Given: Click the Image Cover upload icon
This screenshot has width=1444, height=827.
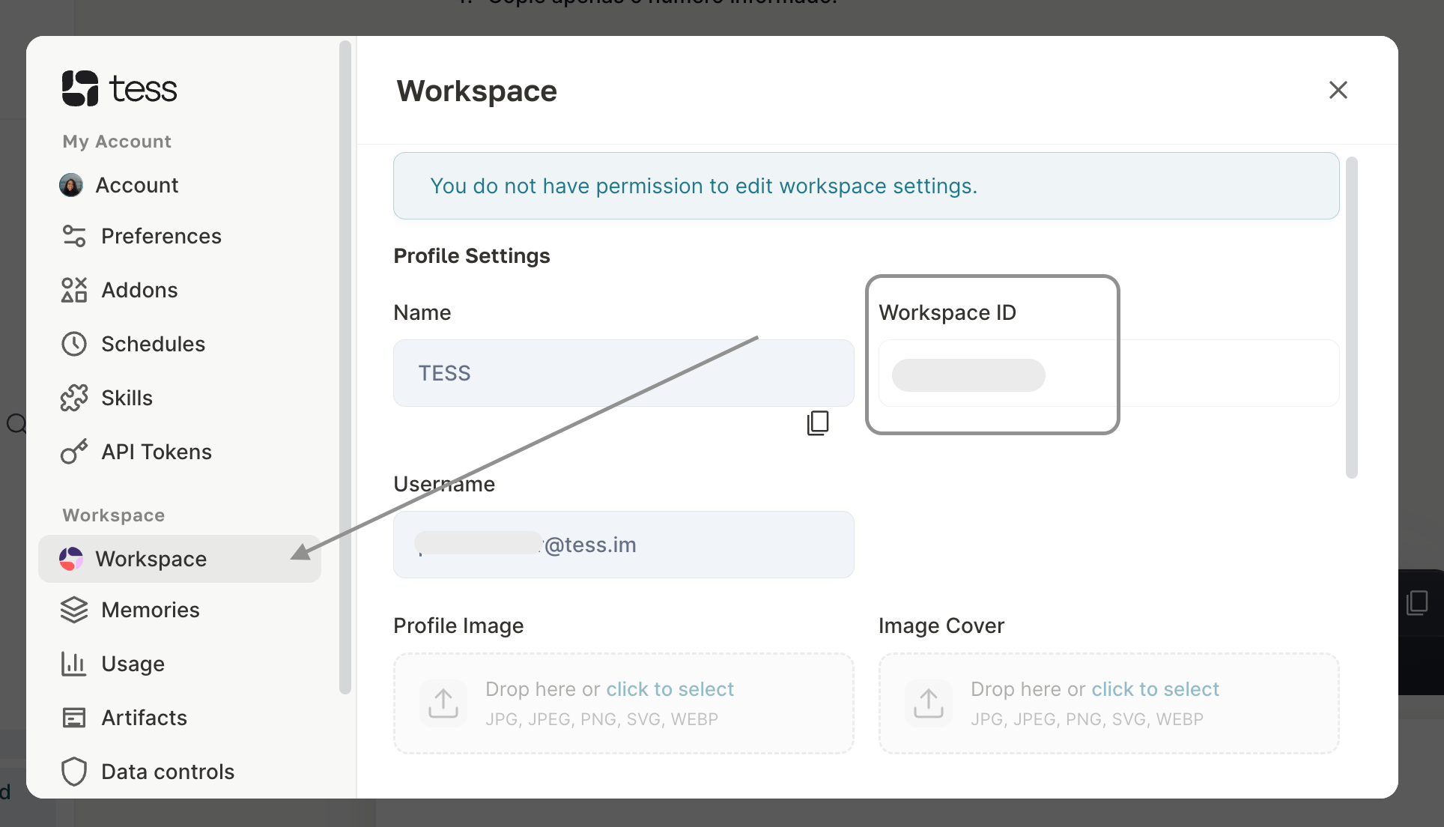Looking at the screenshot, I should click(x=929, y=703).
